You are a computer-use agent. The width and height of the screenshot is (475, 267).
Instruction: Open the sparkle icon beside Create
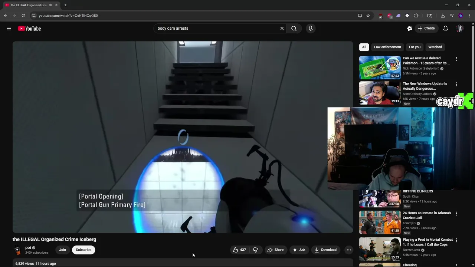tap(410, 28)
